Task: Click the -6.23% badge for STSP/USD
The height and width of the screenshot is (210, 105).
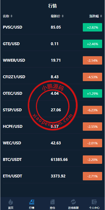Action: tap(92, 110)
